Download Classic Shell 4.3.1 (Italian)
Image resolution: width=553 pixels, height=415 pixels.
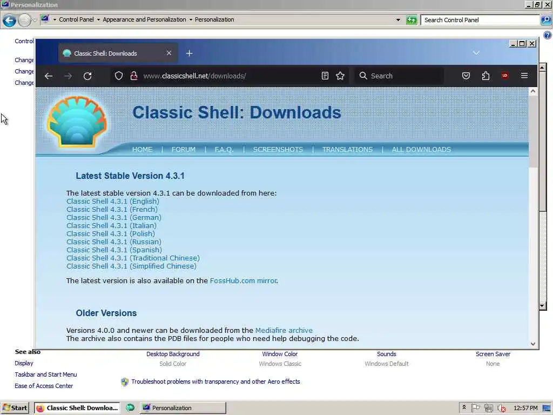[x=111, y=225]
